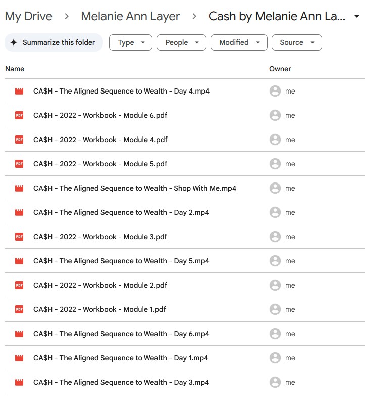365x411 pixels.
Task: Click the Owner column header
Action: [x=280, y=69]
